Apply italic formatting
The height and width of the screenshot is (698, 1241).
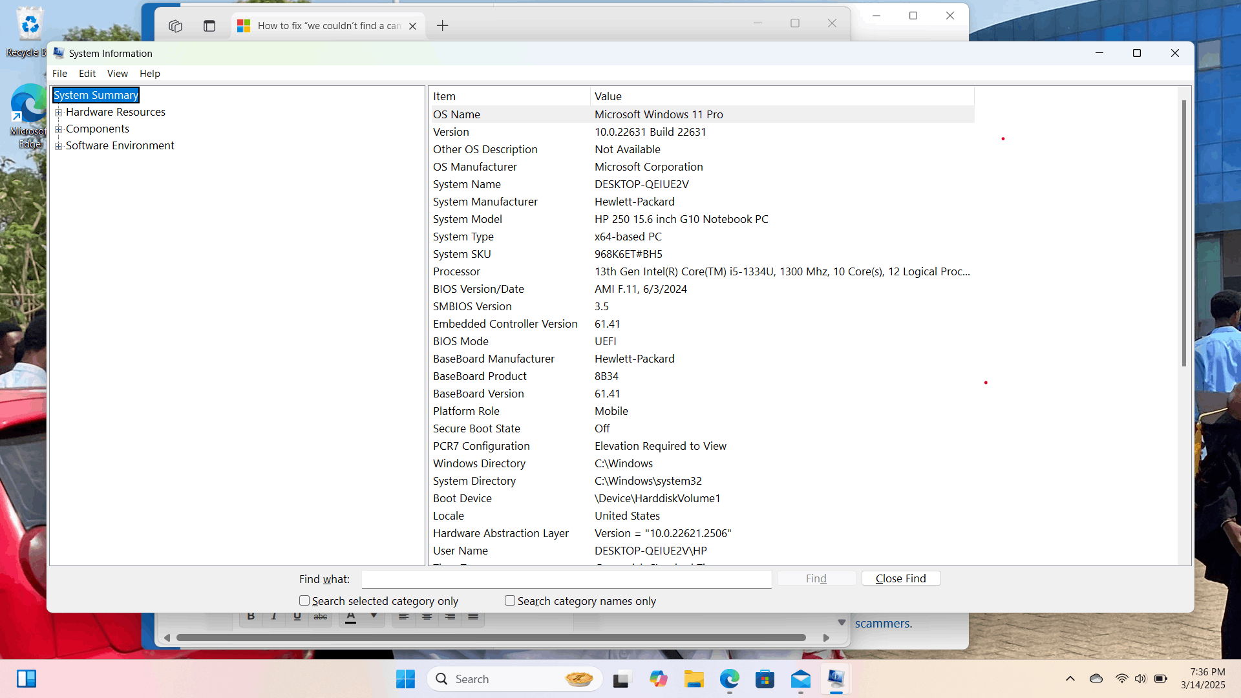[x=273, y=617]
